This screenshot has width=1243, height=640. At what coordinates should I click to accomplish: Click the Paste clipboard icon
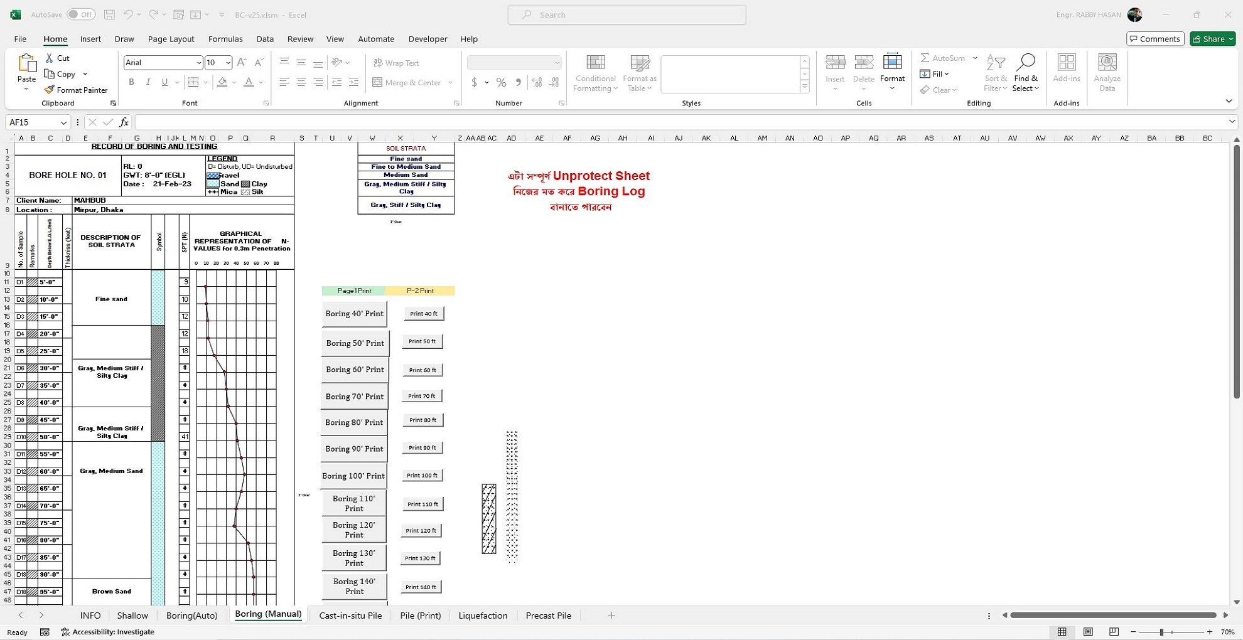point(26,63)
